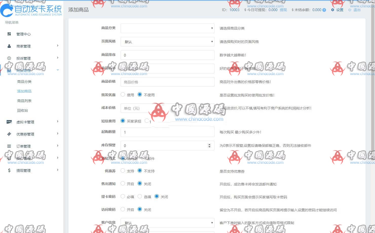Viewport: 375px width, 233px height.
Task: Open the 客户信息 dropdown at bottom
Action: click(x=167, y=223)
